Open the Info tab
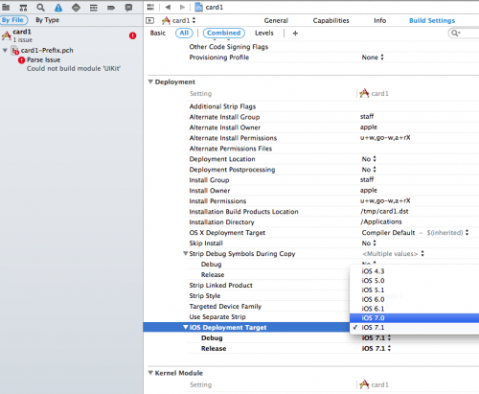 click(379, 21)
